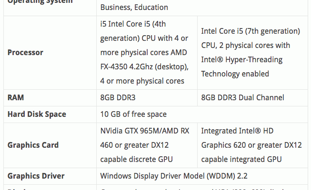Click the i5 Intel Core i5 (4th generation) text
This screenshot has height=190, width=311.
(x=133, y=31)
